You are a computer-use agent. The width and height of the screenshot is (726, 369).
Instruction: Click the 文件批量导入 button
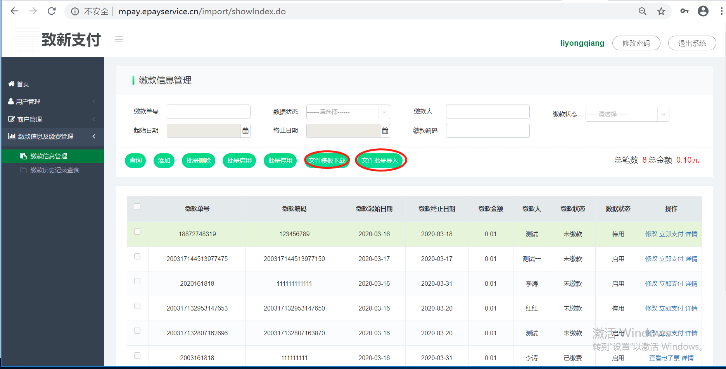coord(380,160)
